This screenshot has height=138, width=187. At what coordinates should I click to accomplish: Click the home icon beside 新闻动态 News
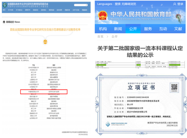click(x=4, y=22)
